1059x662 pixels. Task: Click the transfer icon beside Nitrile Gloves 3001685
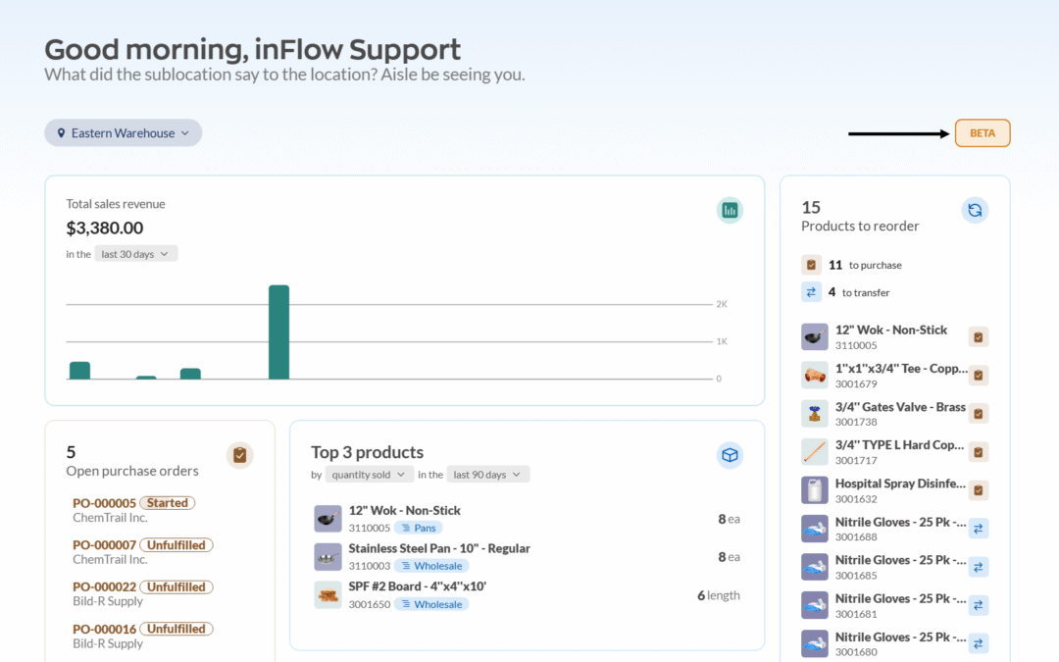(x=978, y=566)
